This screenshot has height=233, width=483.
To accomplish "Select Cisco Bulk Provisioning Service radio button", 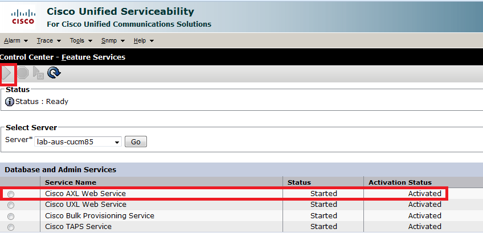I will 11,217.
